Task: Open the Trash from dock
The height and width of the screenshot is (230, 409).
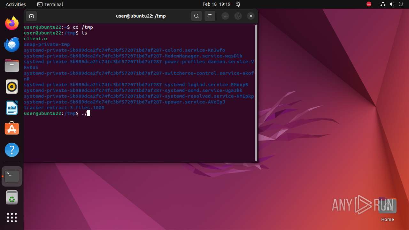Action: [x=12, y=197]
